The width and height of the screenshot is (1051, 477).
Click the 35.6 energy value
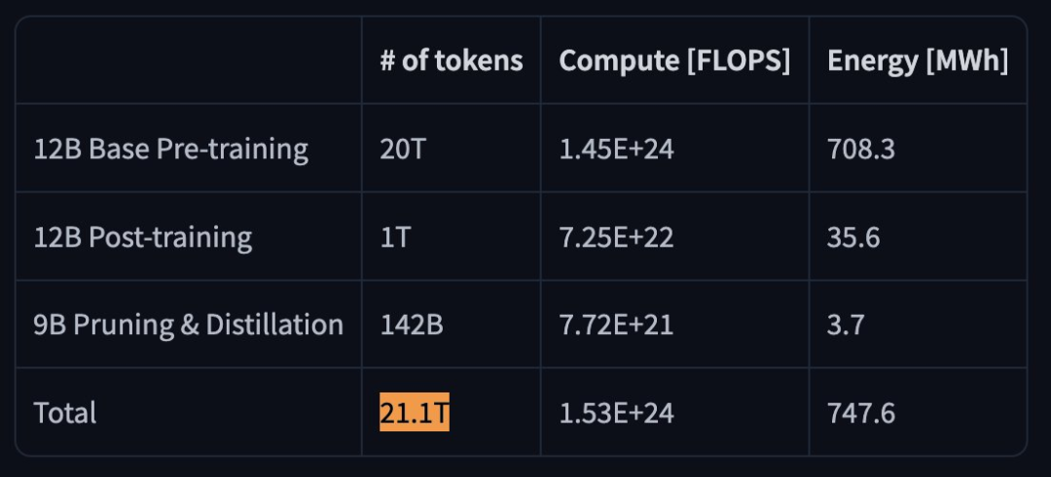pos(853,237)
